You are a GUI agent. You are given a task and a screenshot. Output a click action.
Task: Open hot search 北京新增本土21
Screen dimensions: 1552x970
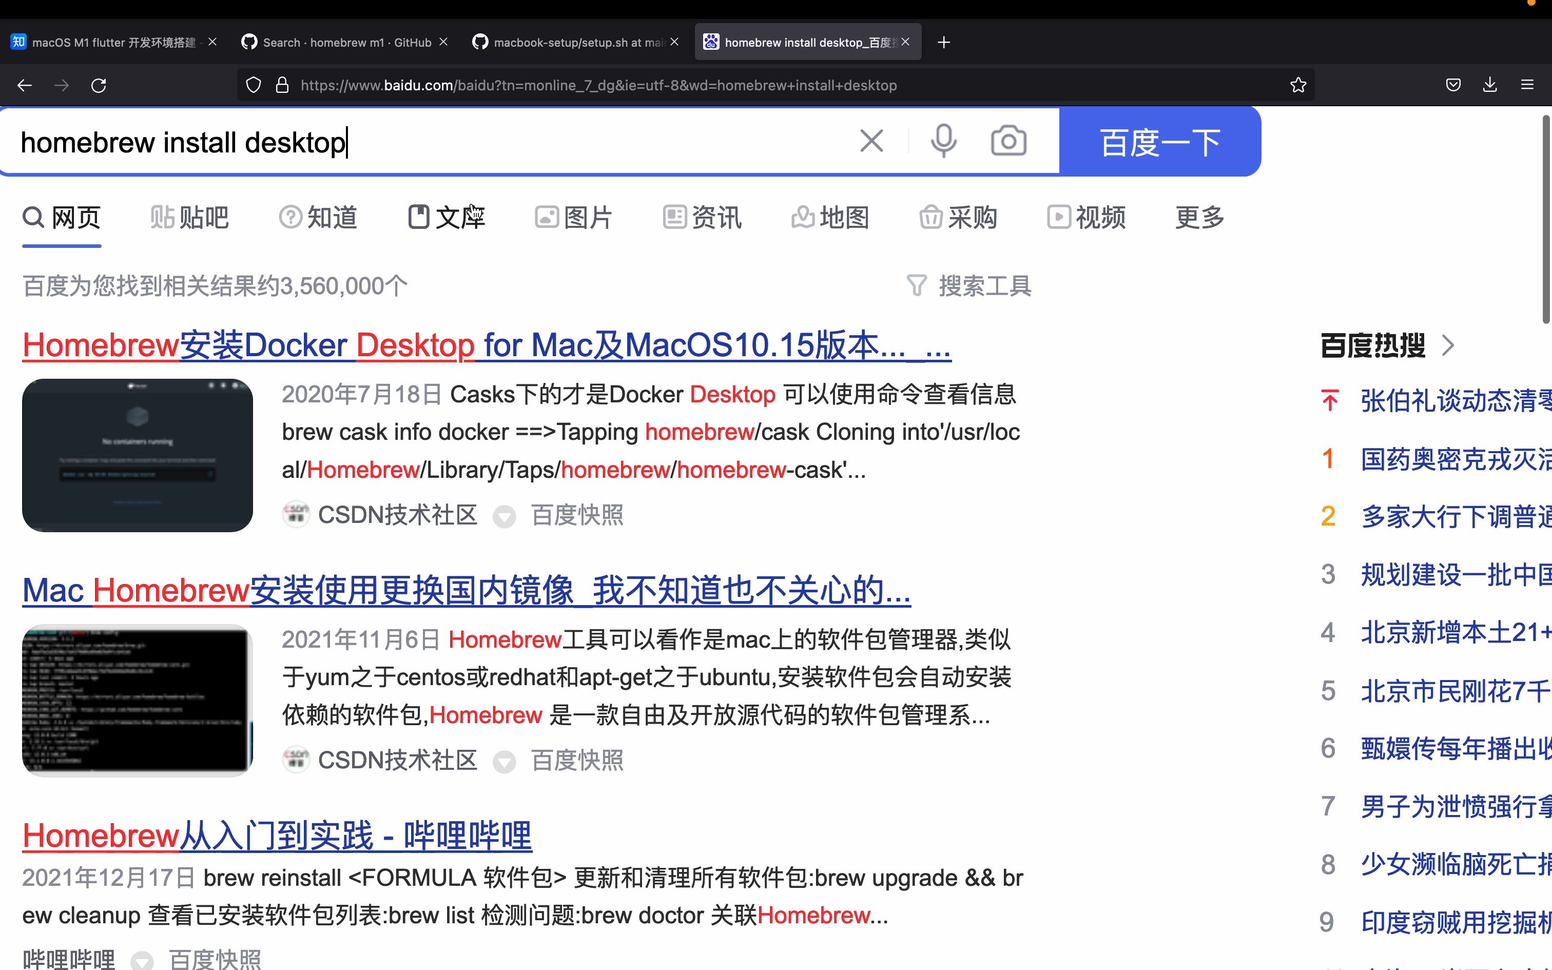1456,632
